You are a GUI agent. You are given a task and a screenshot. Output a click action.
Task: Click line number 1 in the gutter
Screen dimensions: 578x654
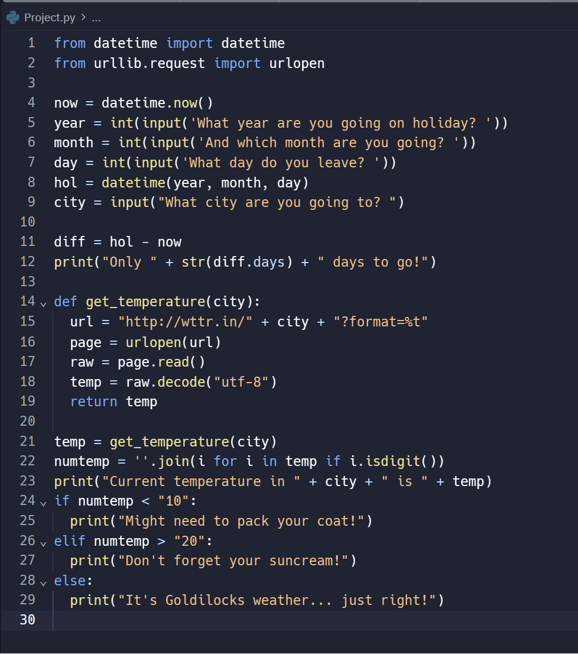click(31, 43)
